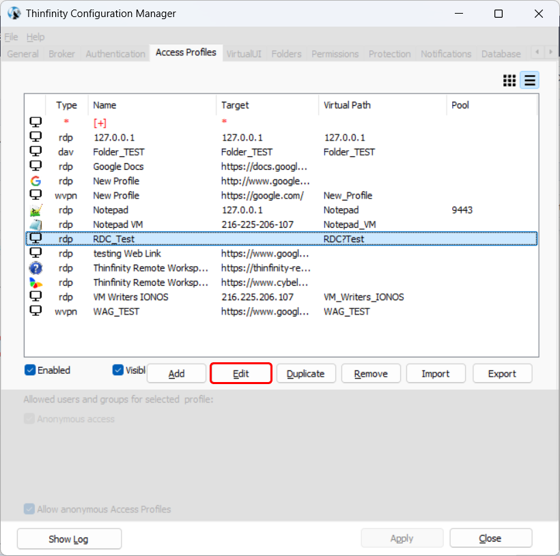Click the Notepad profile icon on the 9443 row
This screenshot has width=560, height=556.
[36, 210]
